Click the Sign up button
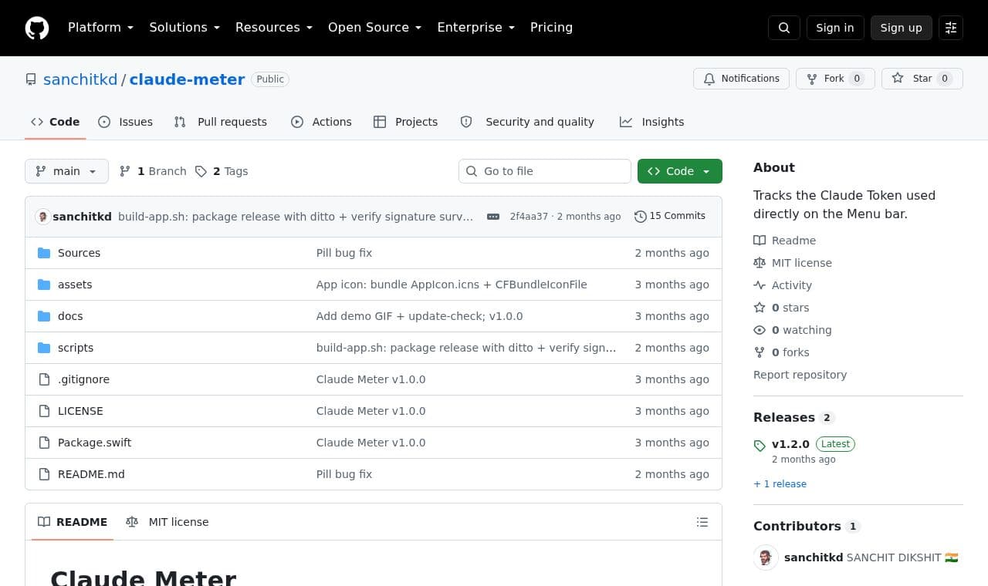This screenshot has width=988, height=586. coord(902,28)
